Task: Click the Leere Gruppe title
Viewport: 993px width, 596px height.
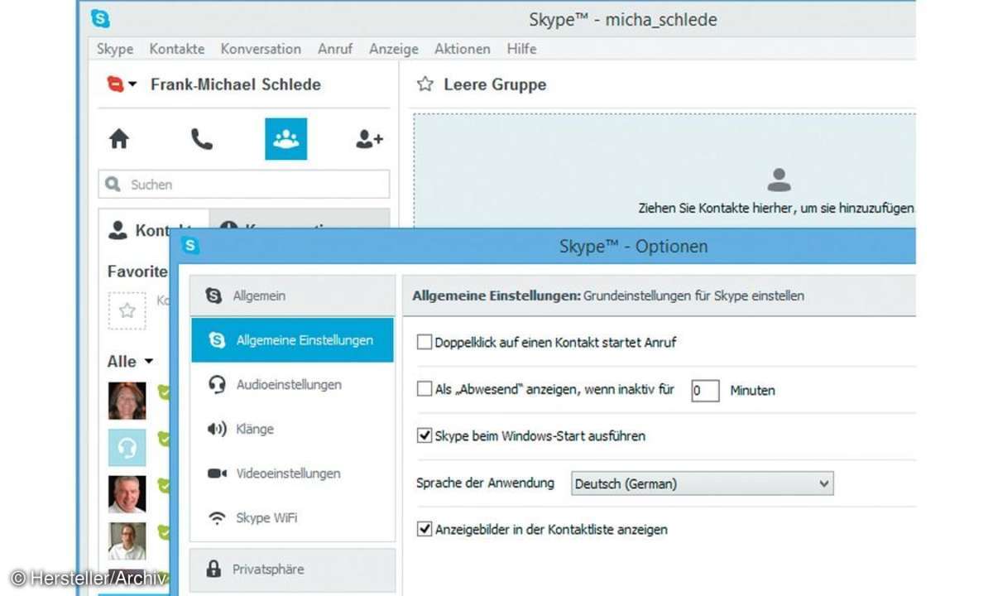Action: pos(495,84)
